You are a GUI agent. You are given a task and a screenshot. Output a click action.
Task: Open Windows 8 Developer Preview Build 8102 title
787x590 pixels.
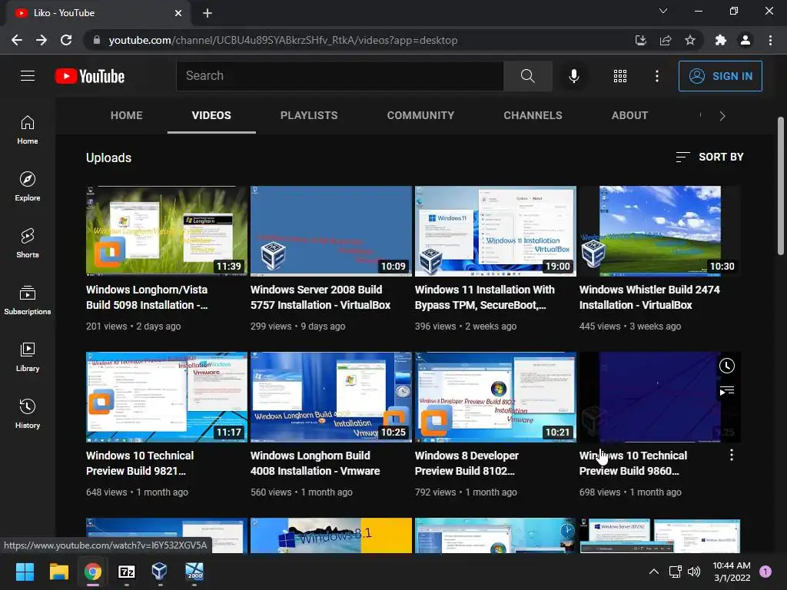coord(467,463)
